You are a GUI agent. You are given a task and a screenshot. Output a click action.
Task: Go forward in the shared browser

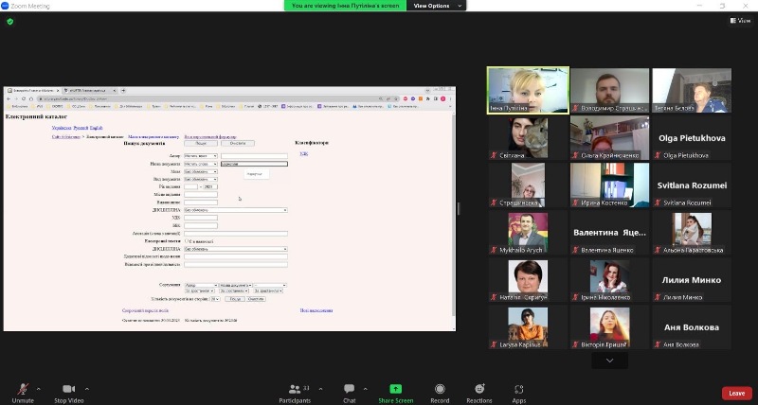[x=15, y=98]
